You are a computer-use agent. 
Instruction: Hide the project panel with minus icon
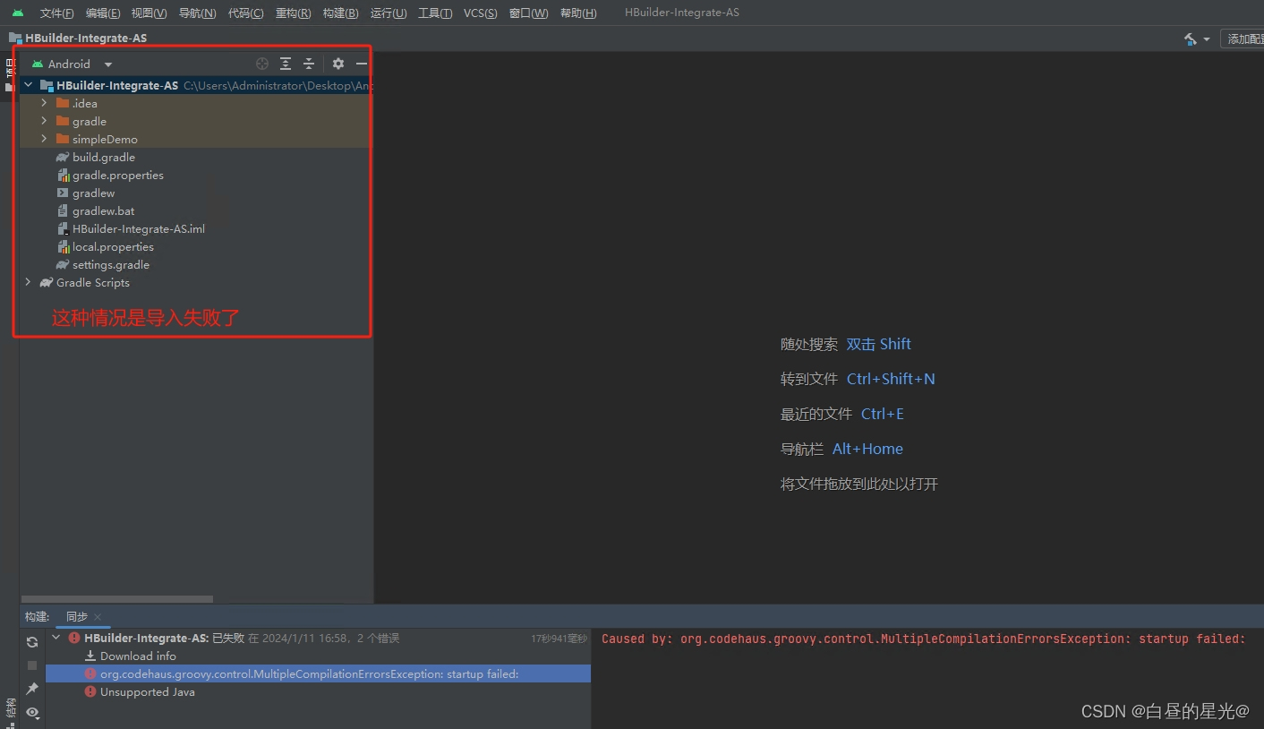362,64
